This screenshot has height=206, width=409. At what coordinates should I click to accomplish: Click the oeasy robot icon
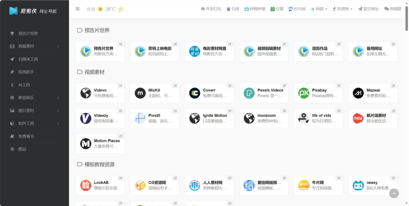point(358,185)
